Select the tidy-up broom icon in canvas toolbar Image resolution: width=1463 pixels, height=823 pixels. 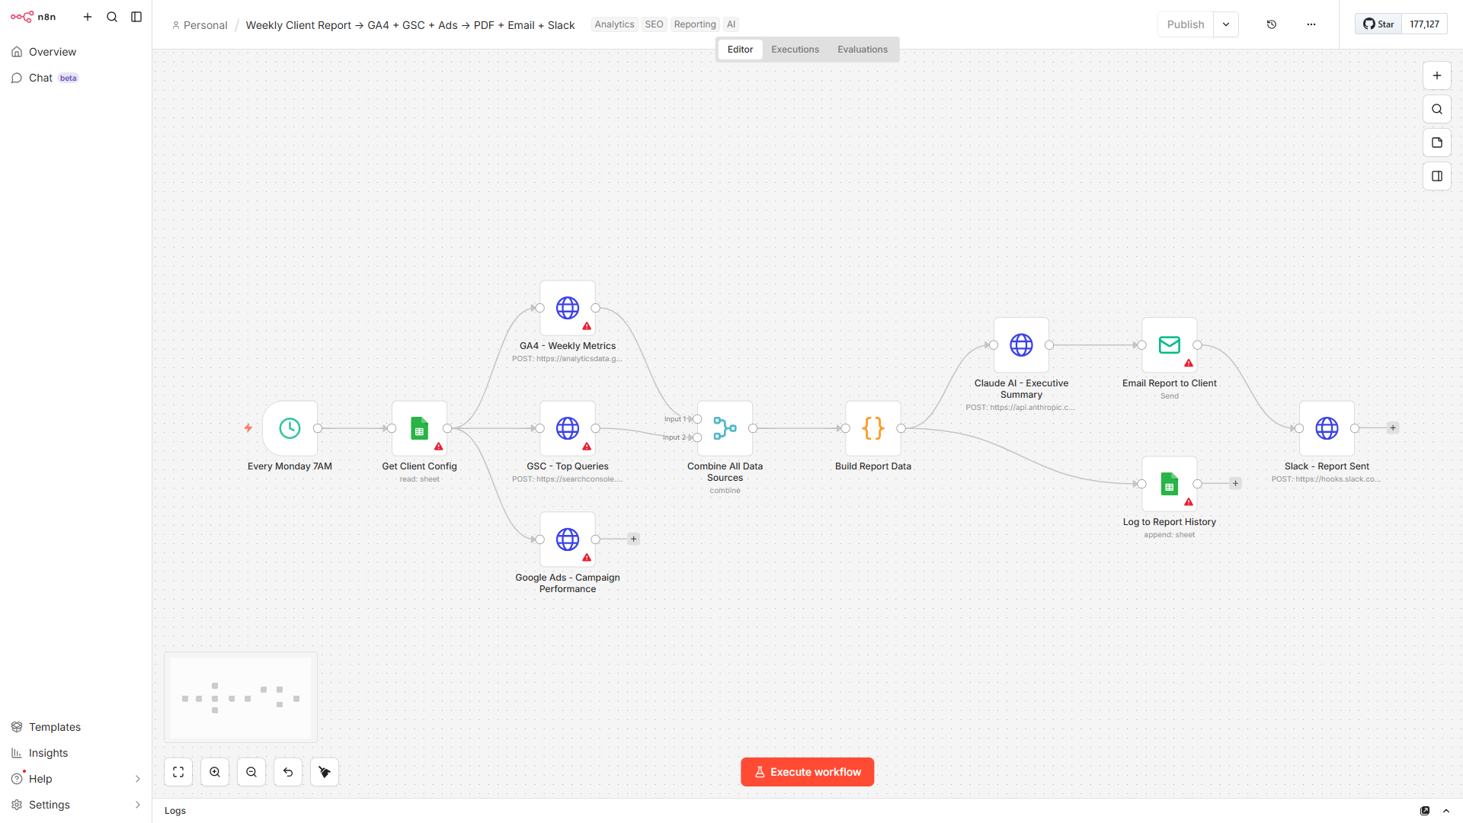324,772
